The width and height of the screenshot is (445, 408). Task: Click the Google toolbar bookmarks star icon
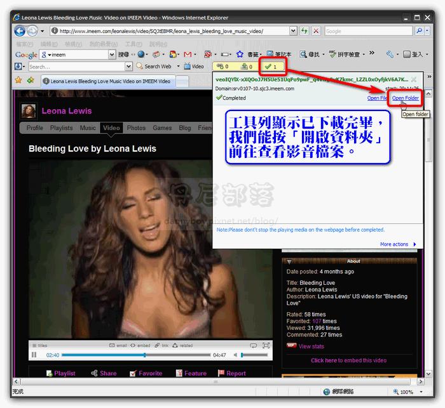[240, 54]
